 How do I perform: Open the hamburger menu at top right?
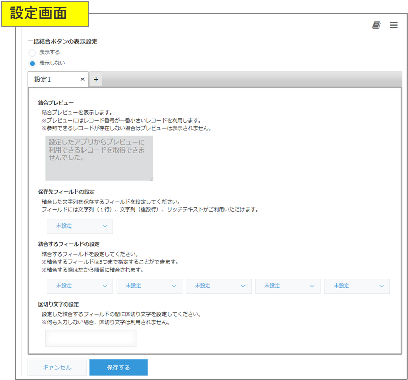pyautogui.click(x=394, y=25)
